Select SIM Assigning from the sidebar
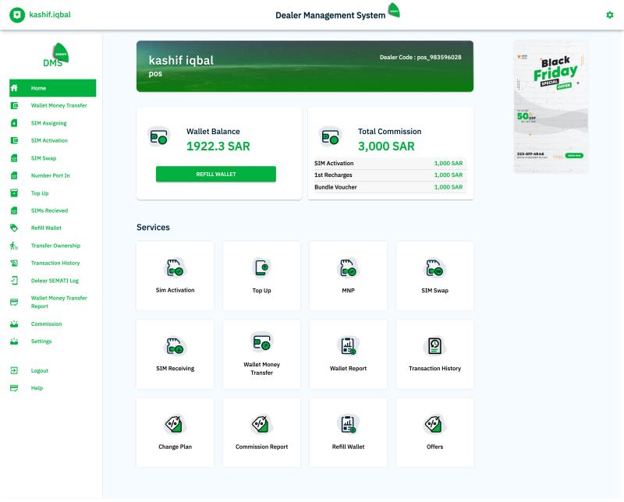Image resolution: width=624 pixels, height=502 pixels. click(48, 123)
